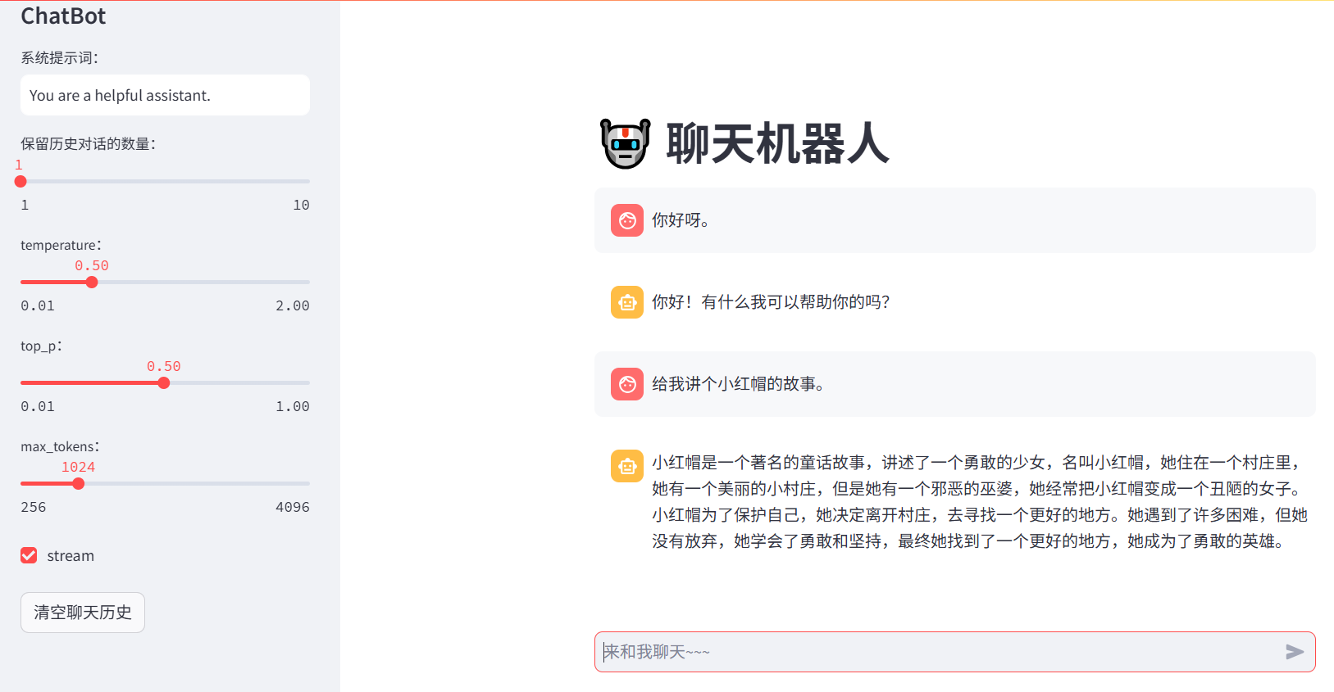
Task: Click the user avatar next to 你好呀
Action: point(627,220)
